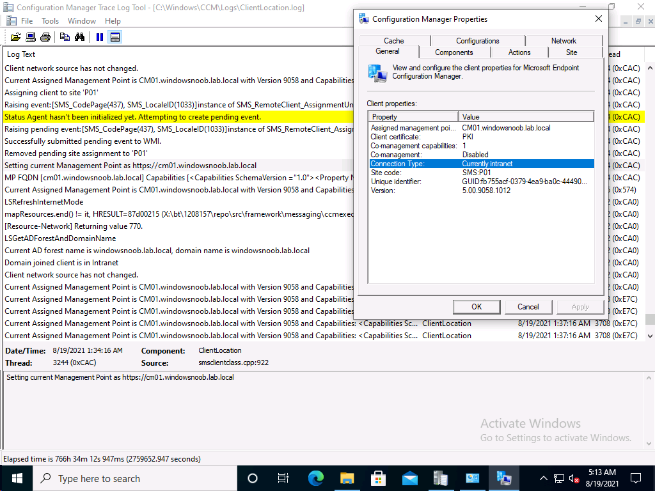Select "Current AD forest name" log line
The width and height of the screenshot is (655, 491).
178,251
